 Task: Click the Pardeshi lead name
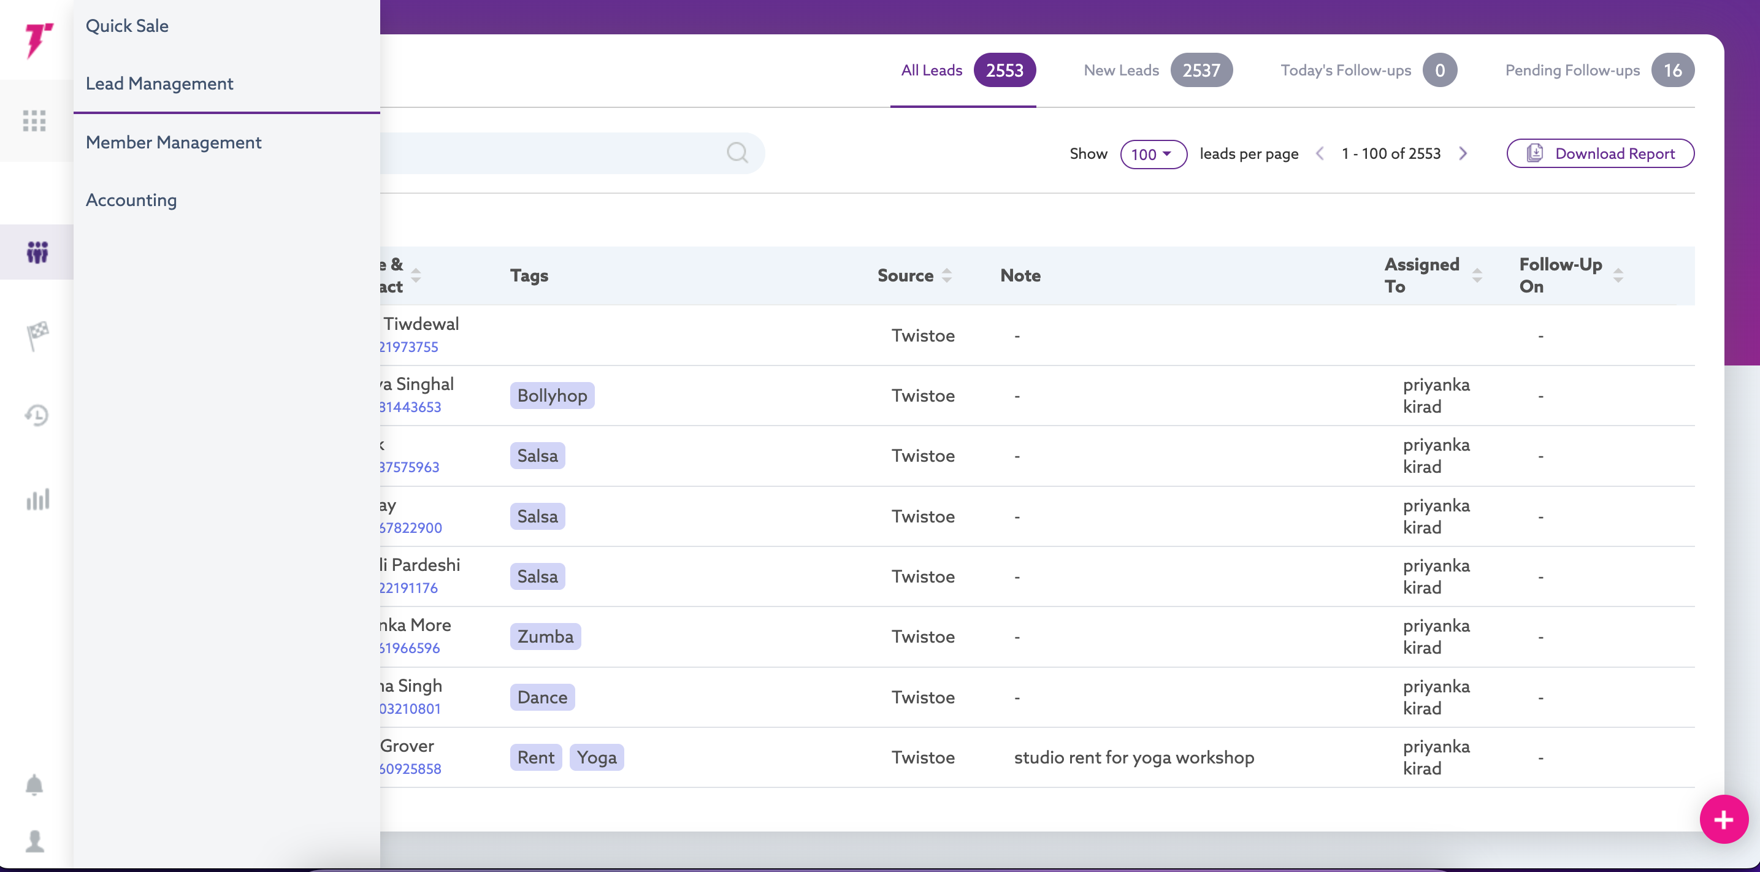point(420,565)
